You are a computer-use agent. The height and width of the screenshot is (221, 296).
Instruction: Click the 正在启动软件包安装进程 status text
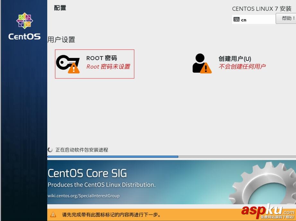click(82, 150)
